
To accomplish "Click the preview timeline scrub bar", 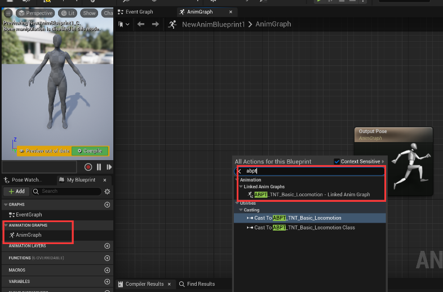I will pos(39,167).
